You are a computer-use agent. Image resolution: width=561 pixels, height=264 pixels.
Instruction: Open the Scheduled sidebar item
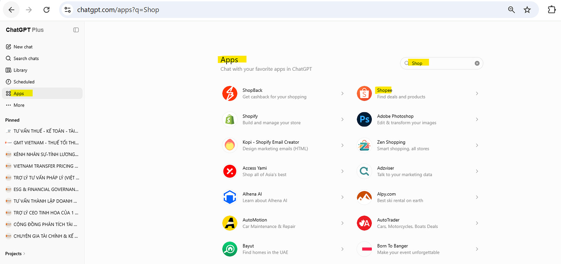(42, 82)
